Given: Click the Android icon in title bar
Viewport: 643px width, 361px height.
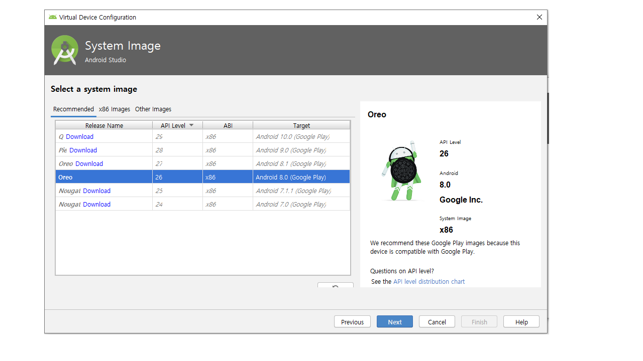Looking at the screenshot, I should click(x=53, y=17).
